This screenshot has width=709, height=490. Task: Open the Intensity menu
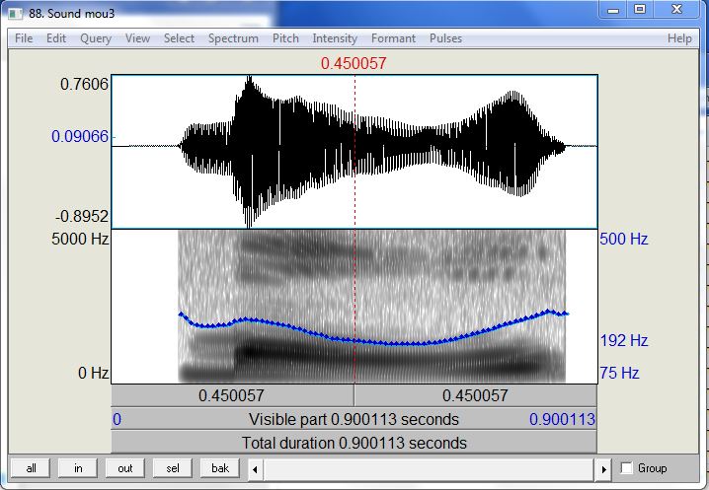pyautogui.click(x=335, y=38)
